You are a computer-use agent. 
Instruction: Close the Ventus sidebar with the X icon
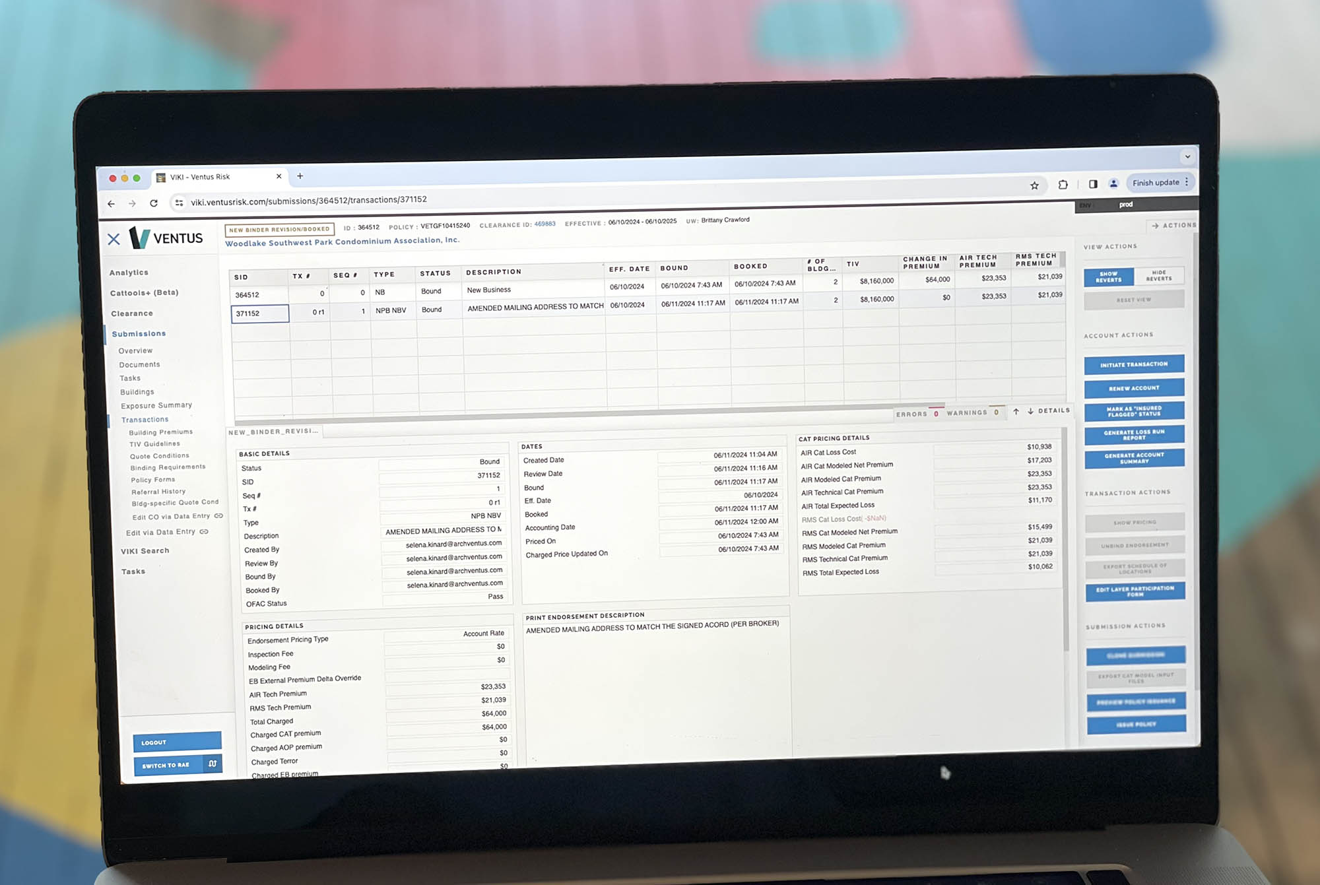[114, 239]
